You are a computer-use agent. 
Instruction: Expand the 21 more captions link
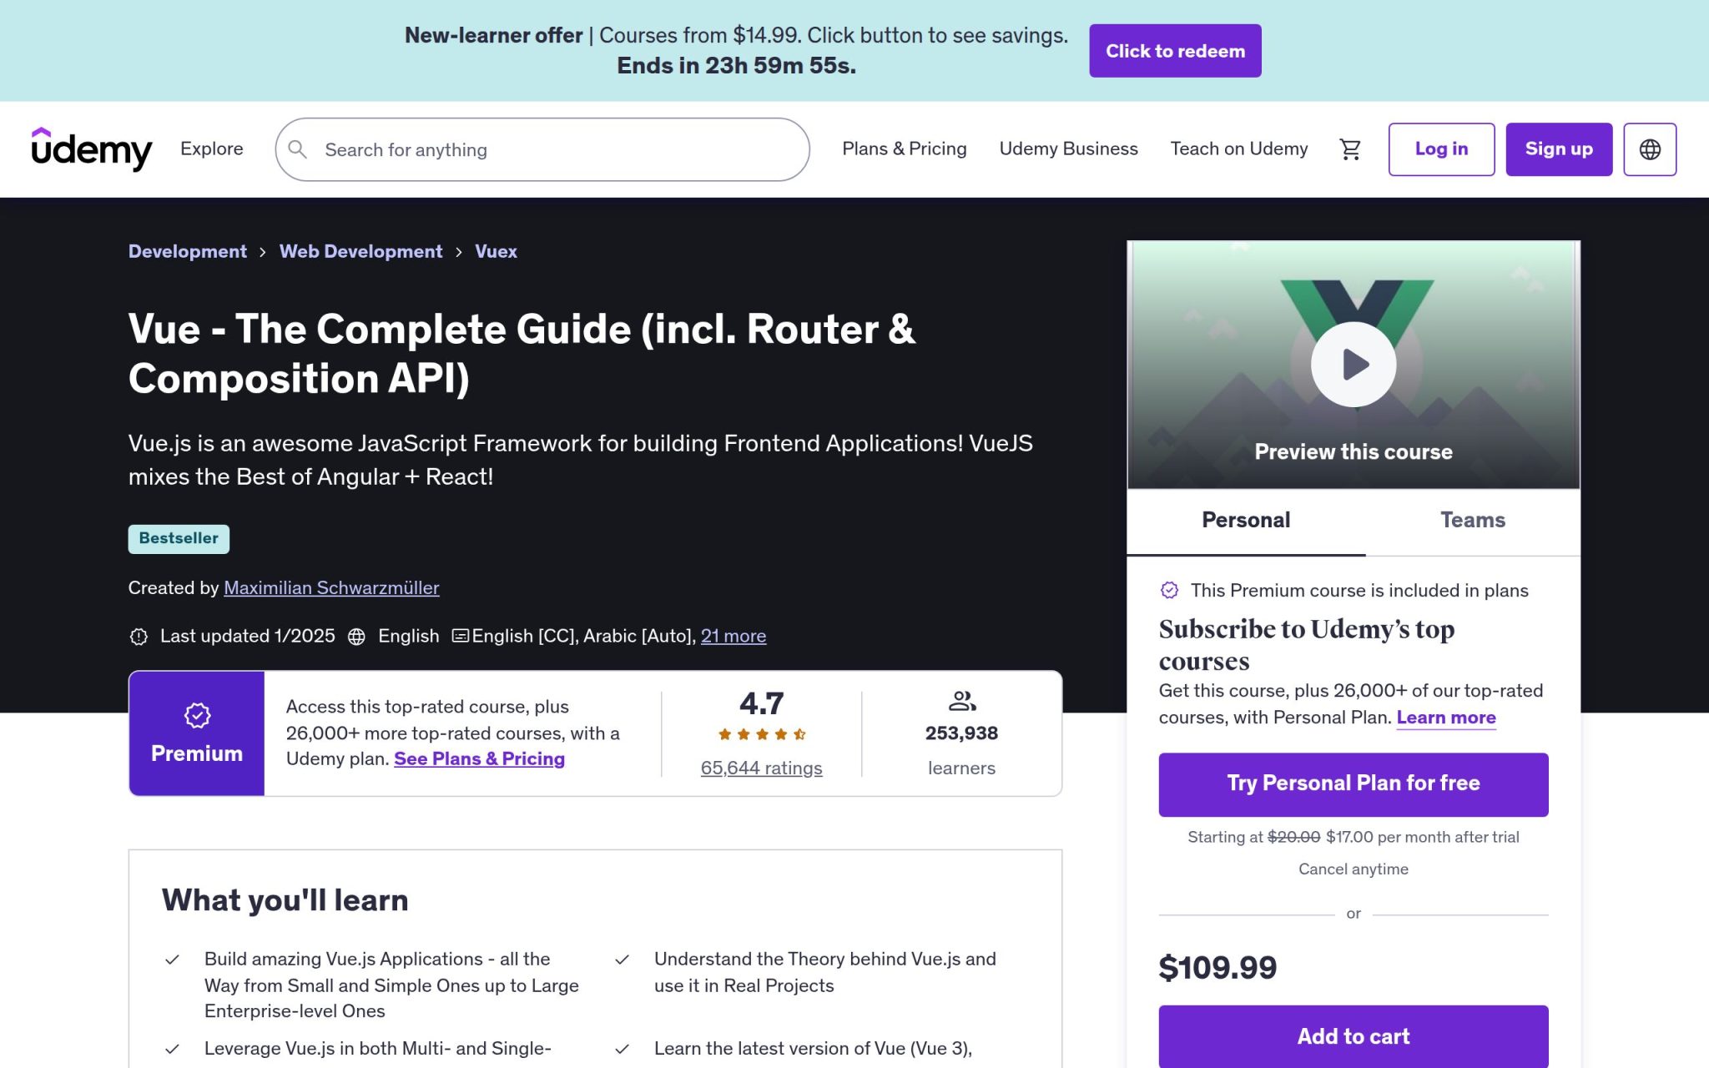[734, 636]
